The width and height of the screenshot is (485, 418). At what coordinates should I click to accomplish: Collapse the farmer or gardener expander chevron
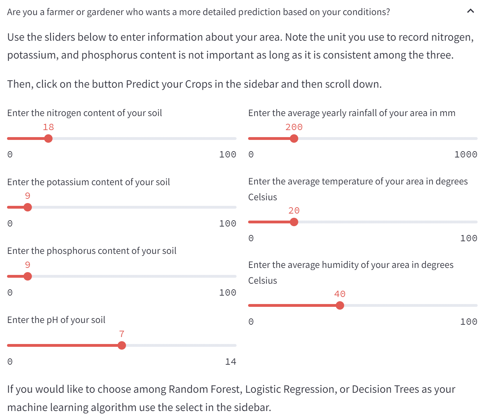[471, 11]
